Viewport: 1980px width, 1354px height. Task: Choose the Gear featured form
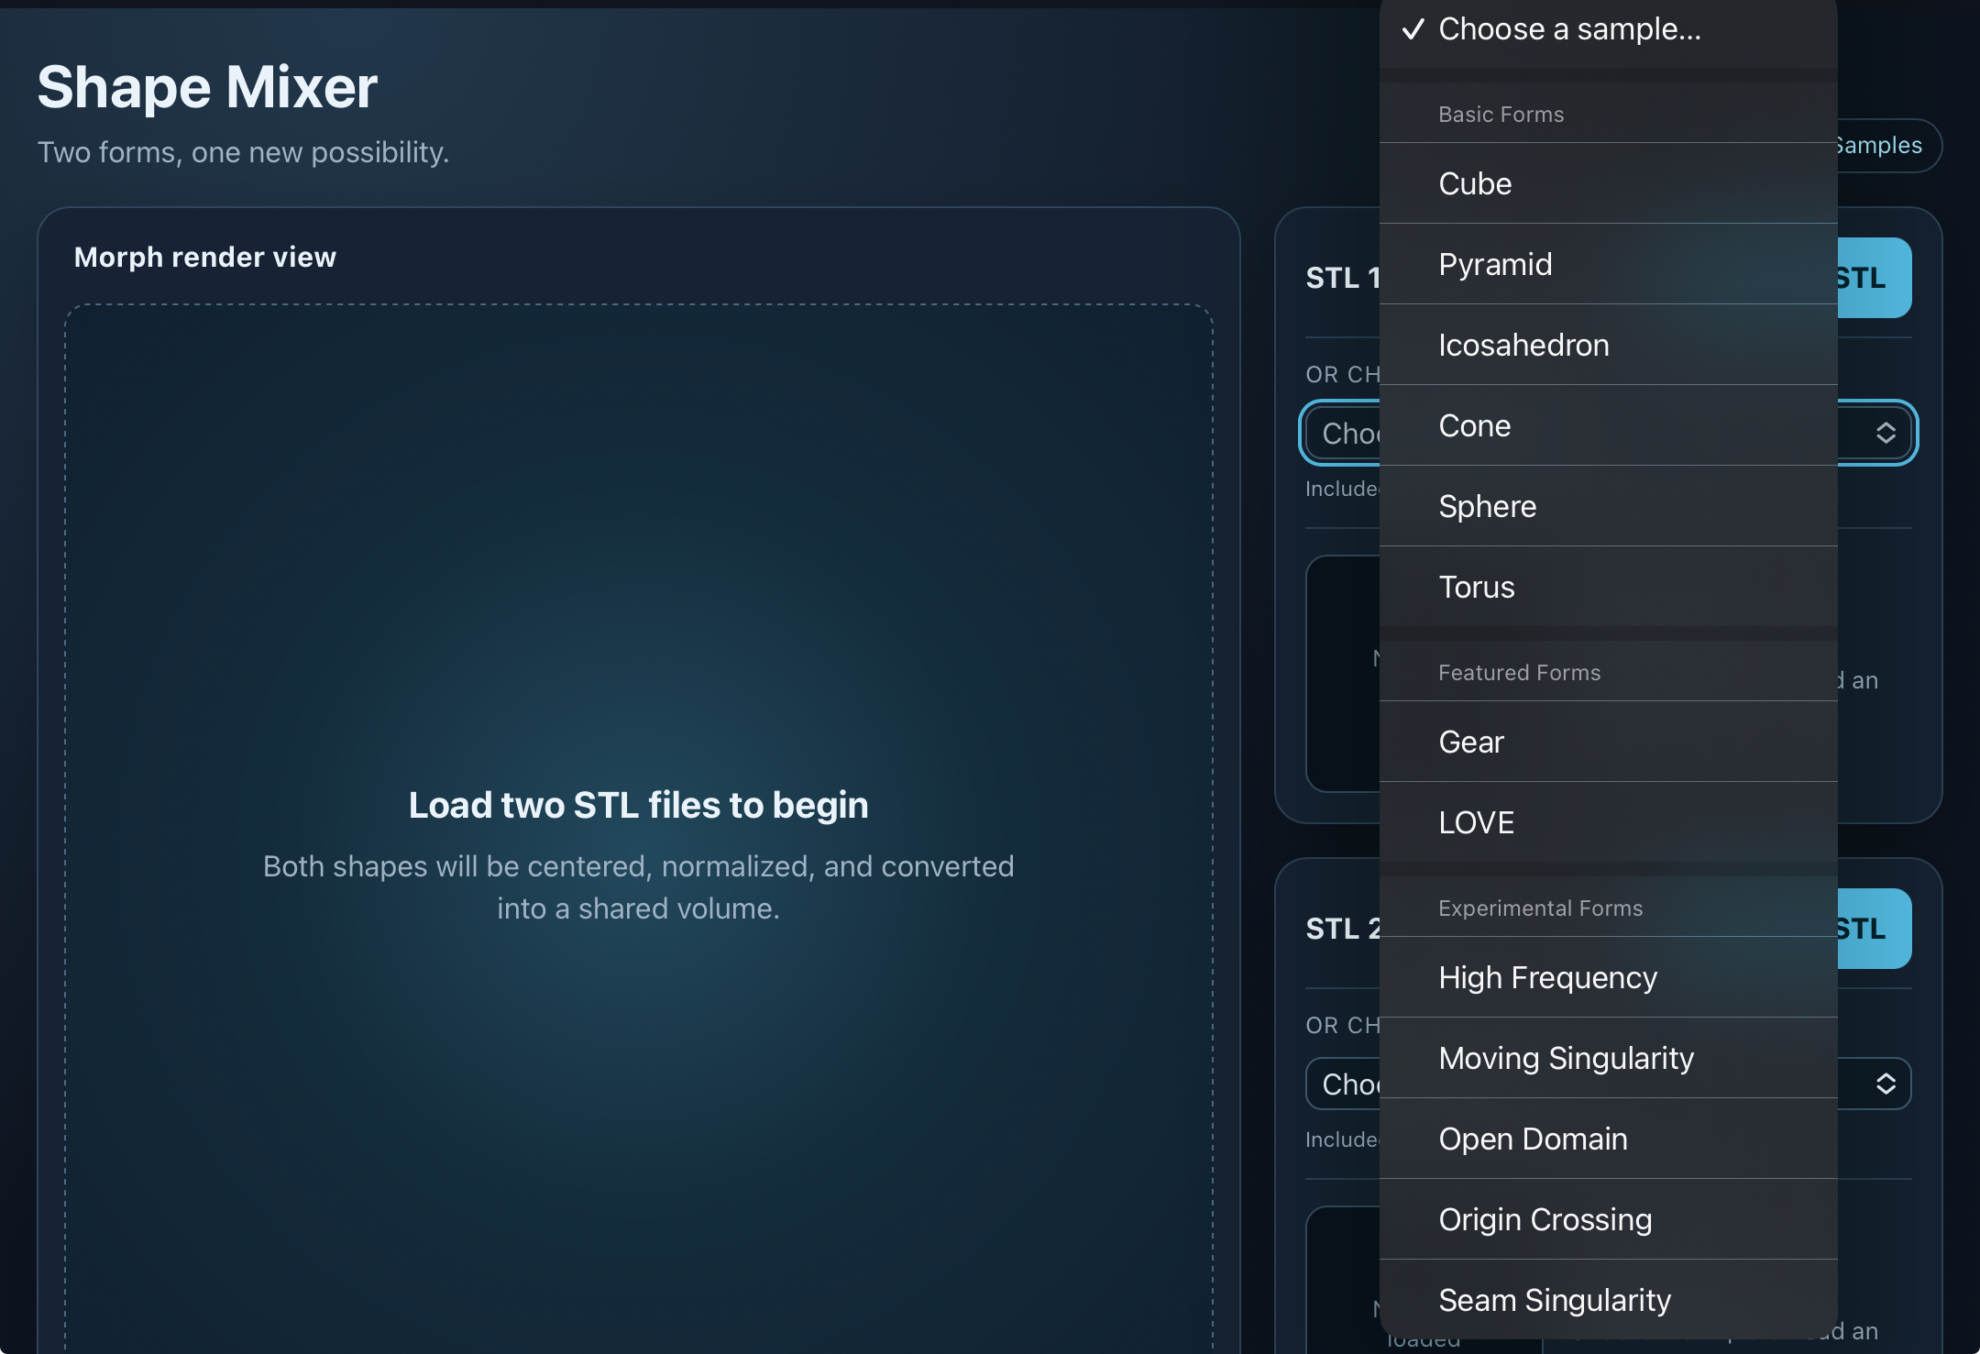(1608, 742)
